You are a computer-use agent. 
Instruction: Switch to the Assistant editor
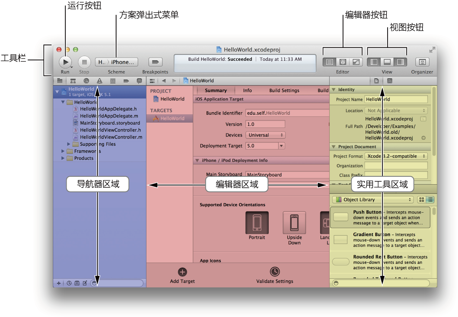click(x=343, y=62)
